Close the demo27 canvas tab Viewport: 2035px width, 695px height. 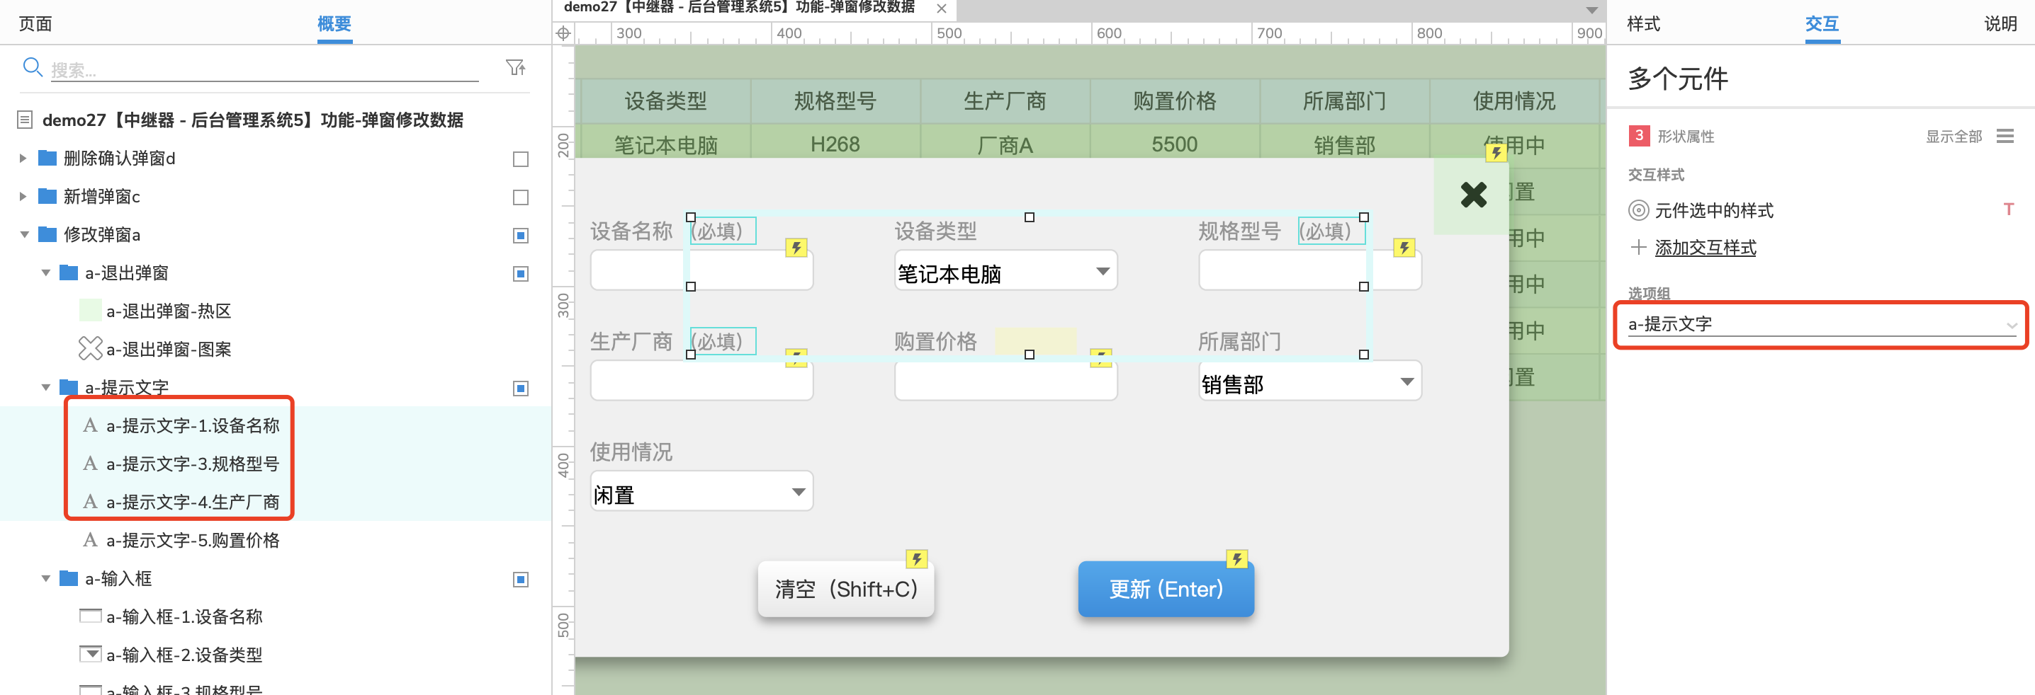pyautogui.click(x=942, y=8)
